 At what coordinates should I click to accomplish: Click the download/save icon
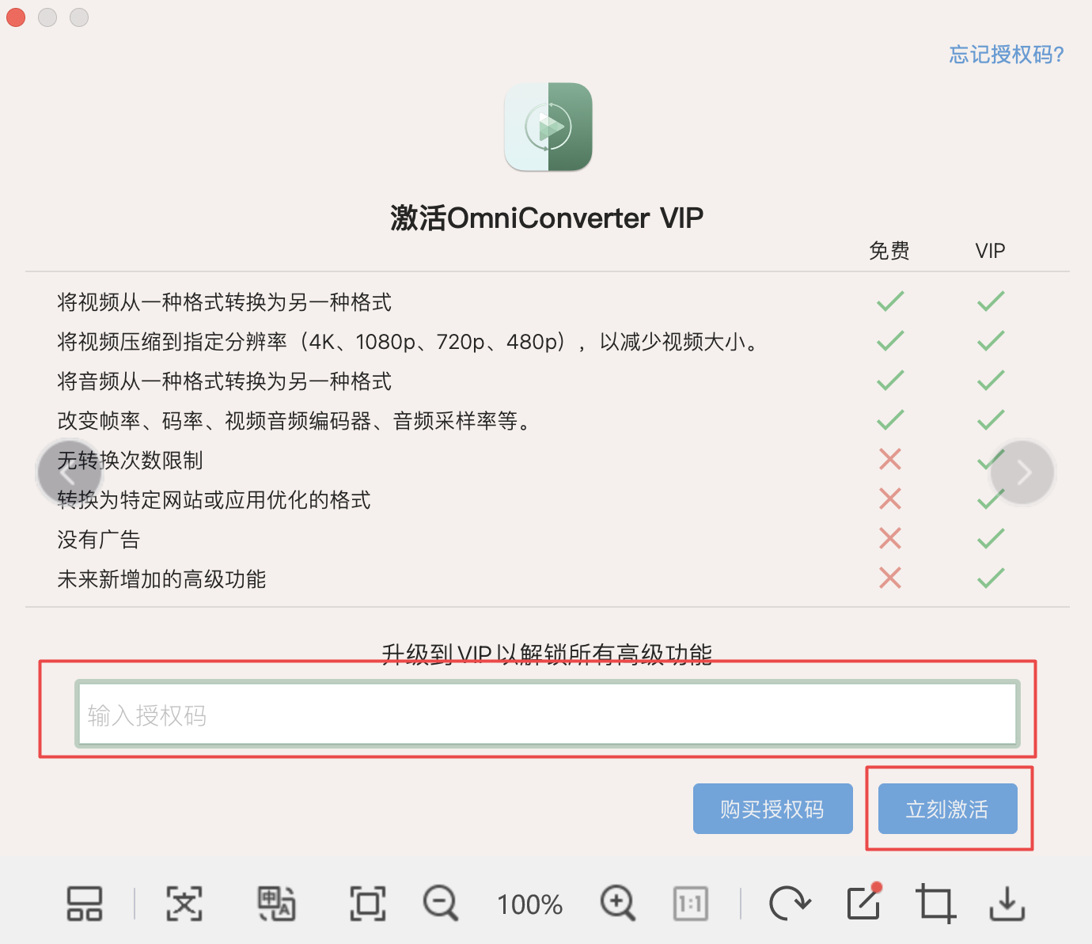coord(1007,904)
